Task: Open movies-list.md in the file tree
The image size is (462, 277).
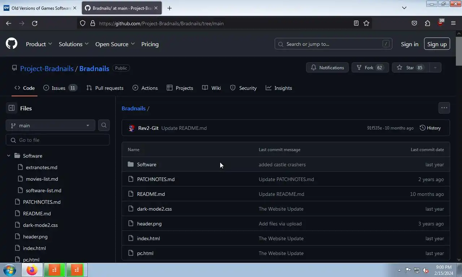Action: coord(42,179)
